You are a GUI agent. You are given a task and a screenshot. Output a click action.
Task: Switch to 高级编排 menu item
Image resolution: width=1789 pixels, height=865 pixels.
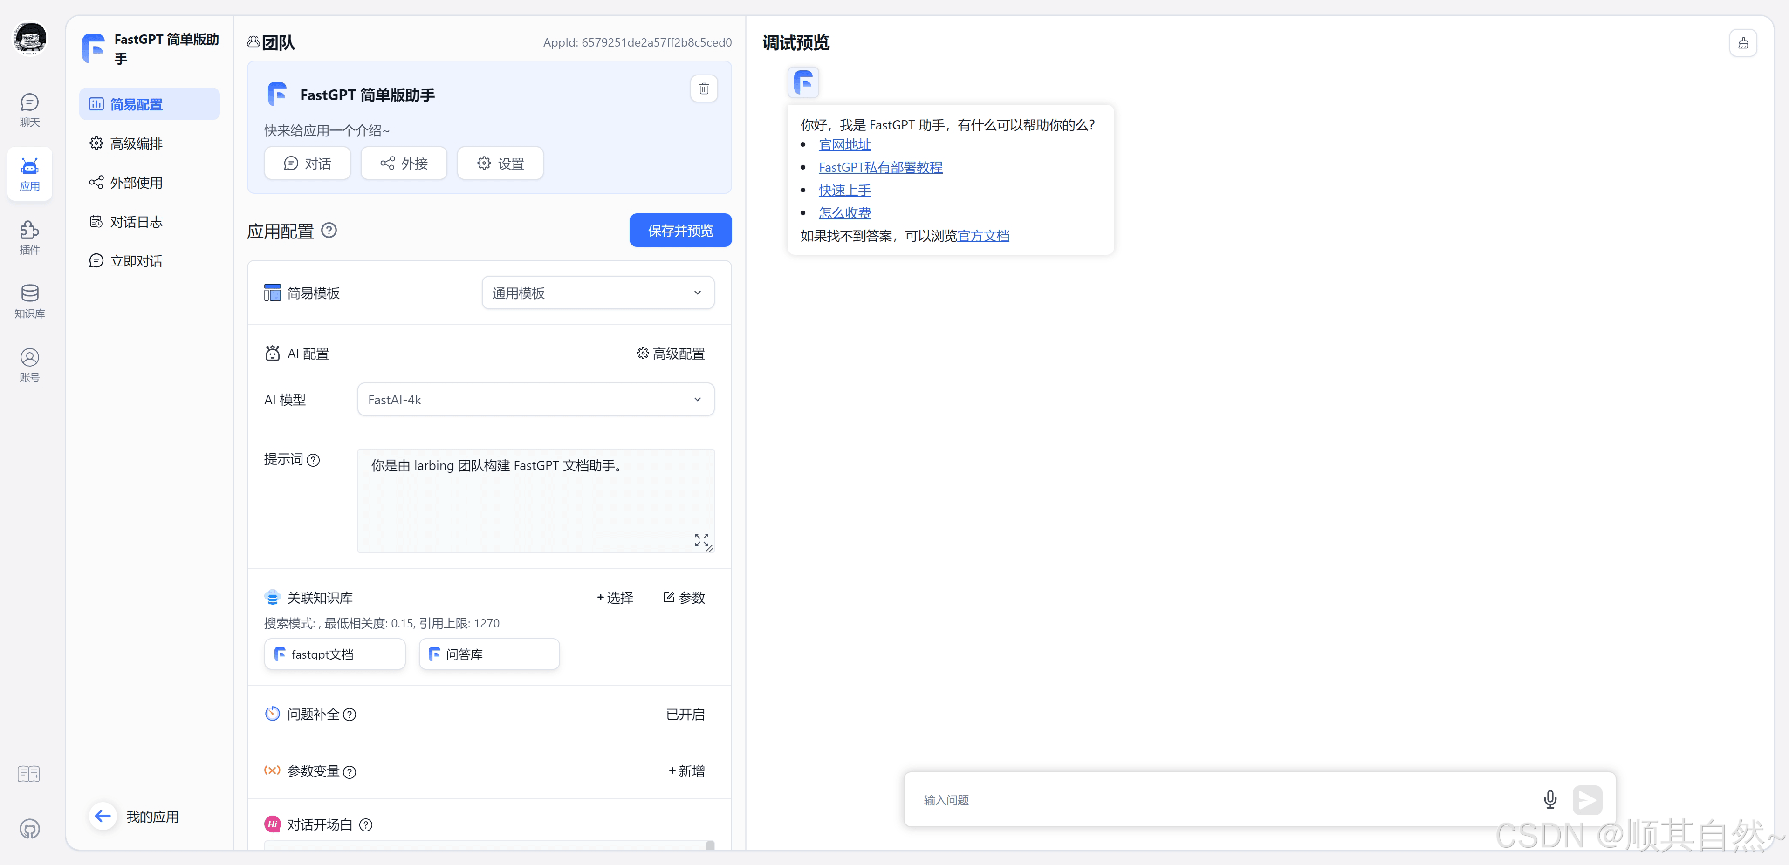(x=136, y=144)
